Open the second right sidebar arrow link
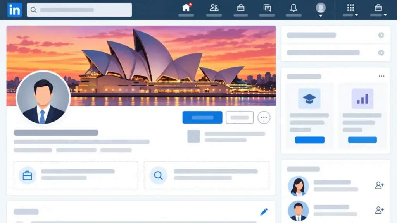Viewport: 397px width, 223px height. click(381, 53)
